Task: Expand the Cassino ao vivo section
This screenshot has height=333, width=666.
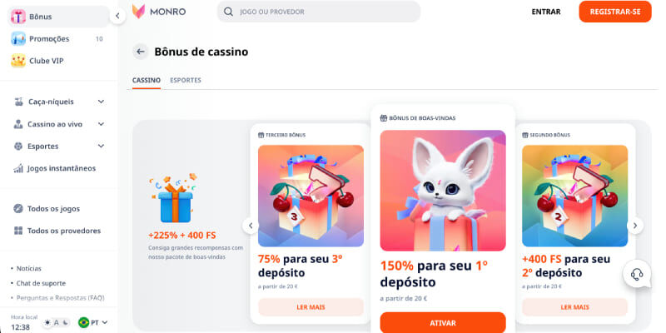Action: tap(101, 124)
